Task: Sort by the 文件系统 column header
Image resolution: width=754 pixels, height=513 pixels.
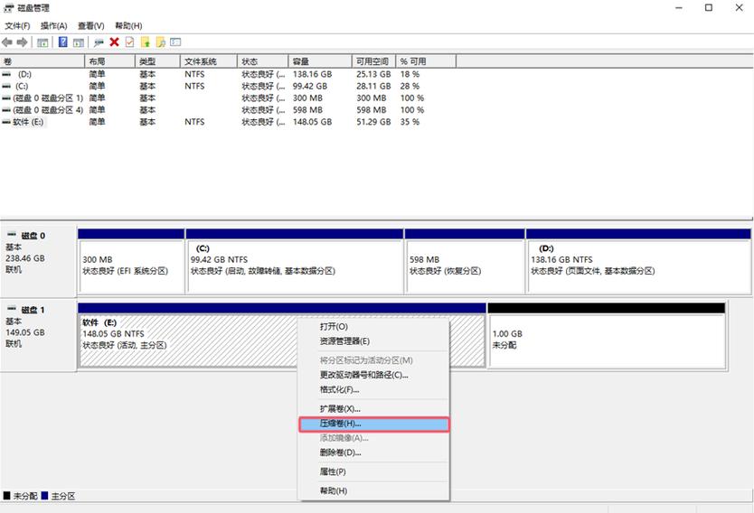Action: point(209,61)
